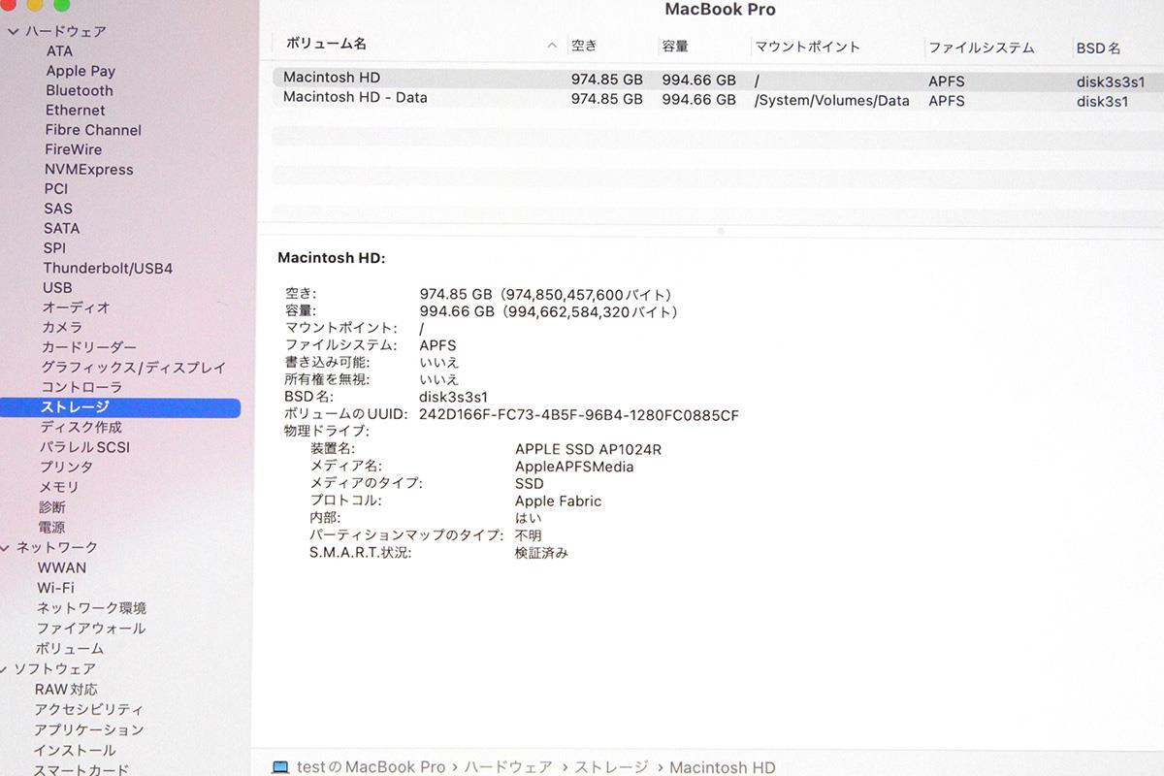The image size is (1164, 776).
Task: Select Ethernet in the sidebar
Action: tap(76, 111)
